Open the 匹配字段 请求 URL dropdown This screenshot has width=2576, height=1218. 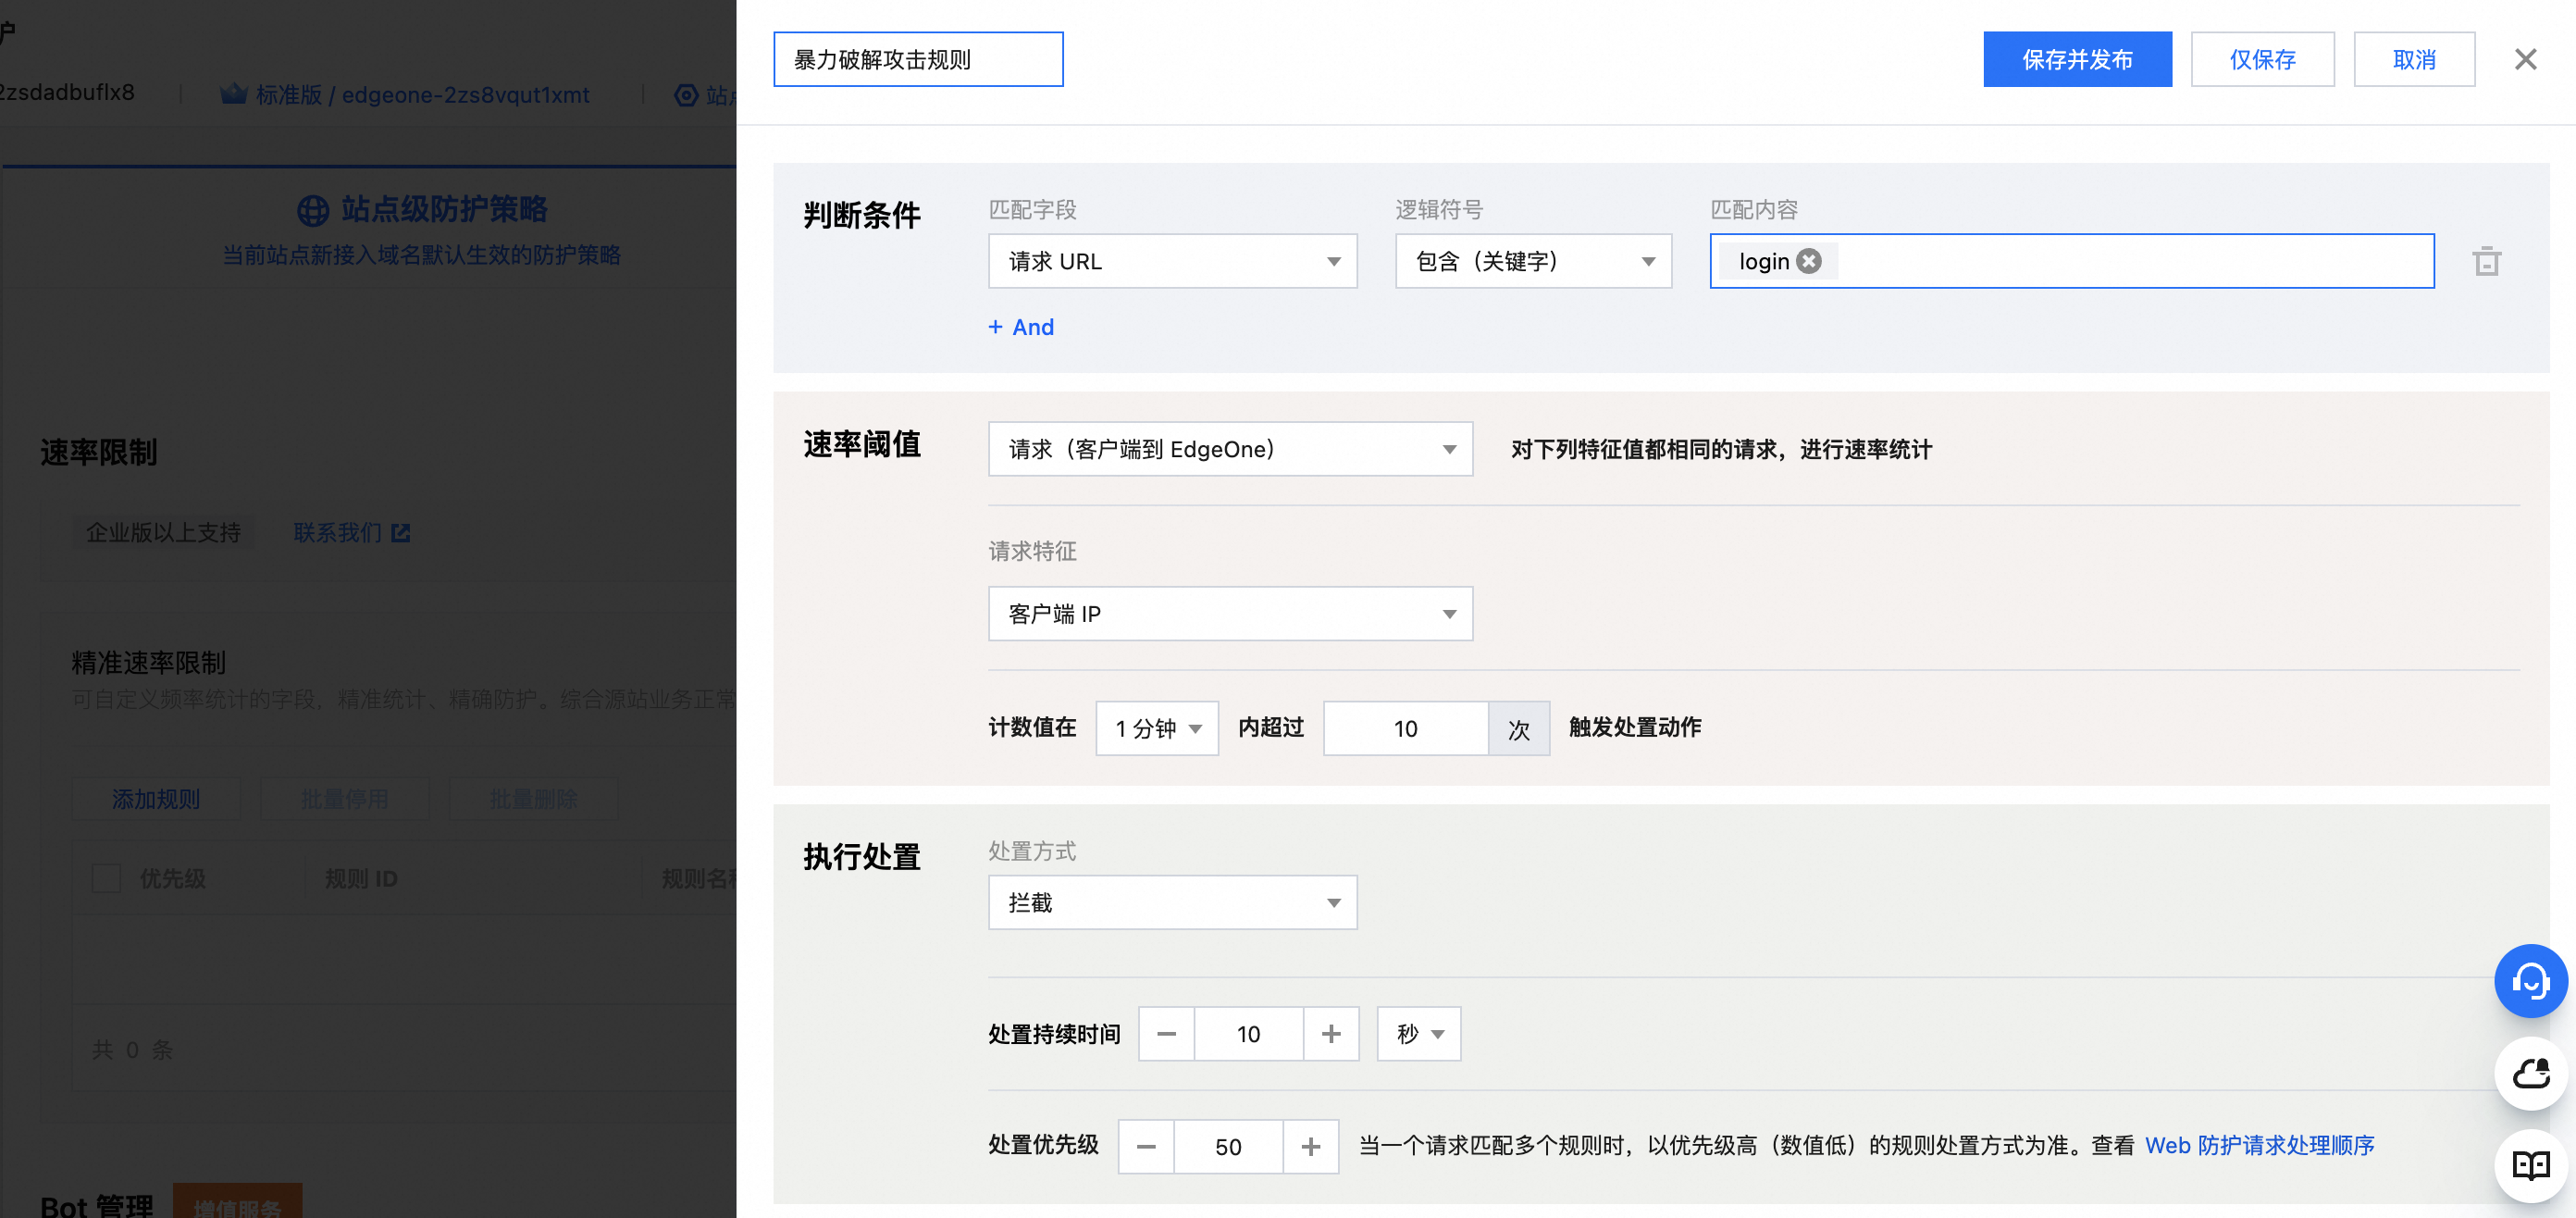tap(1172, 261)
